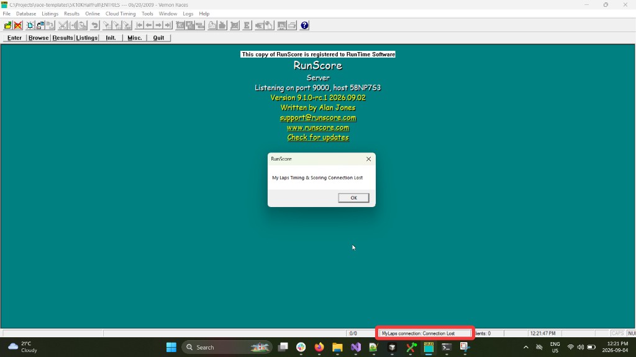Expand the system tray hidden icons chevron
Screen dimensions: 636x357
coord(525,347)
